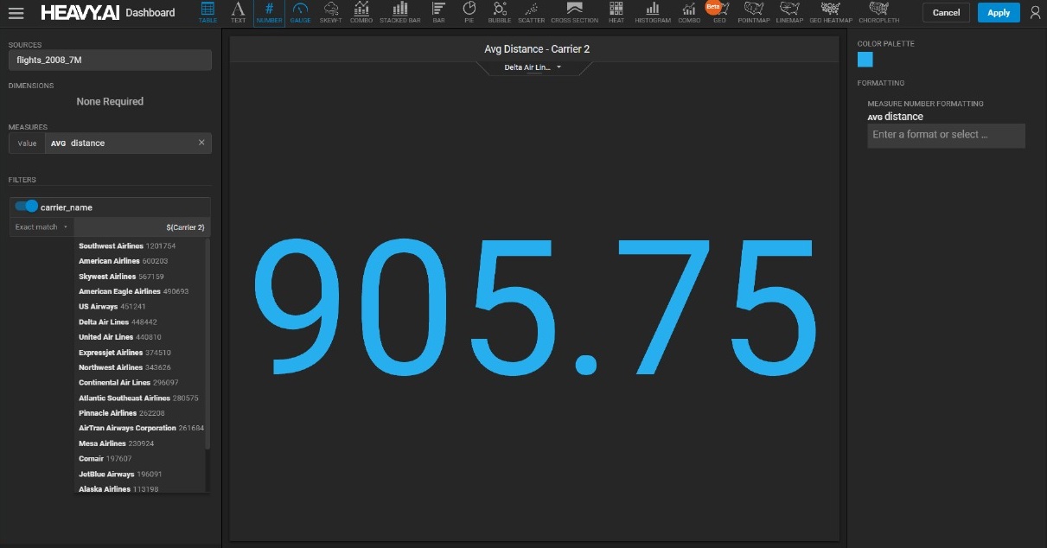This screenshot has height=548, width=1047.
Task: Open the user profile icon
Action: coord(1035,13)
